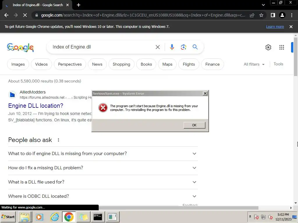Screen dimensions: 298x223
Task: Dismiss the Windows 7 update infobar
Action: (x=291, y=27)
